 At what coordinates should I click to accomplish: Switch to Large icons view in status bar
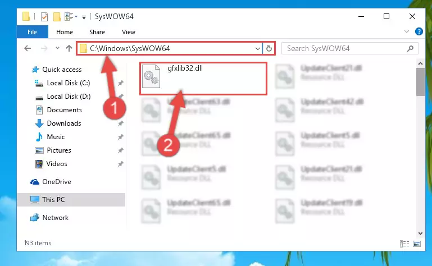point(417,244)
